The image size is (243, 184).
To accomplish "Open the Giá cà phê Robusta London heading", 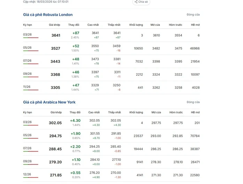I will [x=48, y=15].
